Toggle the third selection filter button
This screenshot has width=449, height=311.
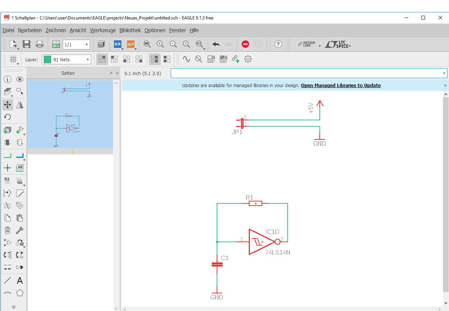(x=127, y=59)
